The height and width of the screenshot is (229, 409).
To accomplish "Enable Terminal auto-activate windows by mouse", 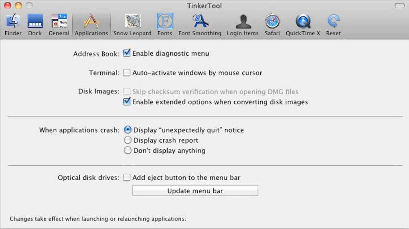I will 127,73.
